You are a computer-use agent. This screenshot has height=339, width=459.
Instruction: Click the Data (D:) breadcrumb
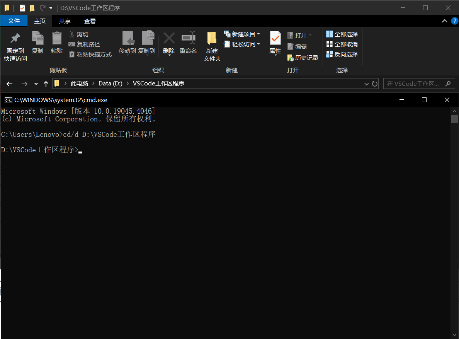click(x=110, y=83)
